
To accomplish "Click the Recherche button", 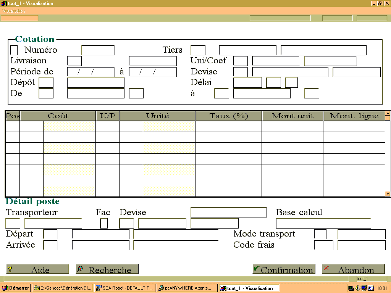I will 107,269.
